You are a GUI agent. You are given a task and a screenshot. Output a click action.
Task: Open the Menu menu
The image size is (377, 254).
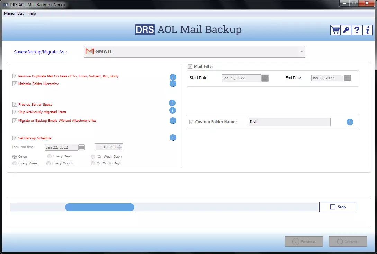[9, 13]
